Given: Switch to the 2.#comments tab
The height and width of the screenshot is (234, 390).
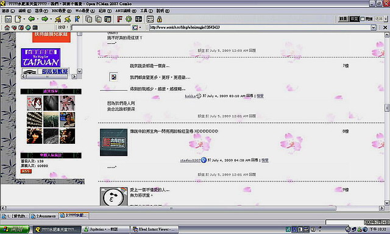Looking at the screenshot, I should click(x=44, y=216).
